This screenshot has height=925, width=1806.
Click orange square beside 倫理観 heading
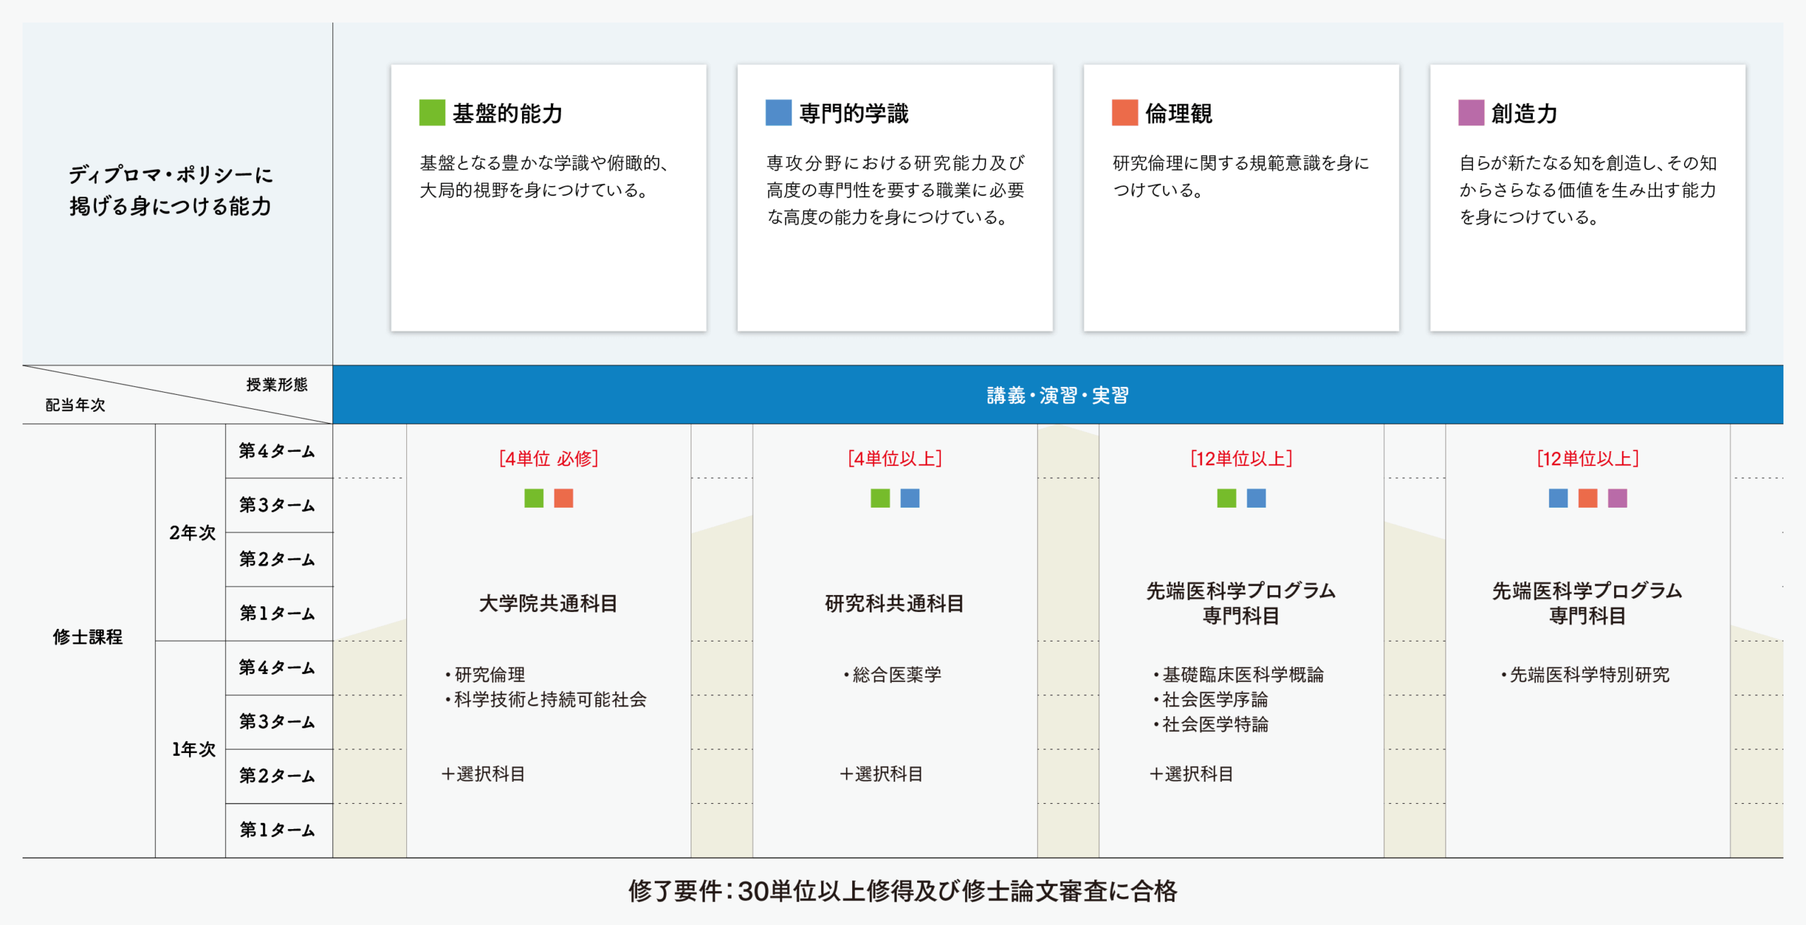[x=1125, y=112]
